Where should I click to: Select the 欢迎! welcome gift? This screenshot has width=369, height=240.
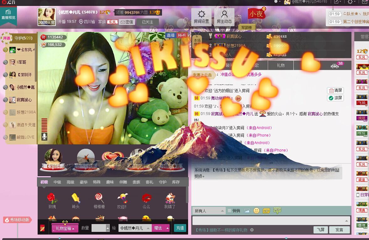(x=122, y=201)
